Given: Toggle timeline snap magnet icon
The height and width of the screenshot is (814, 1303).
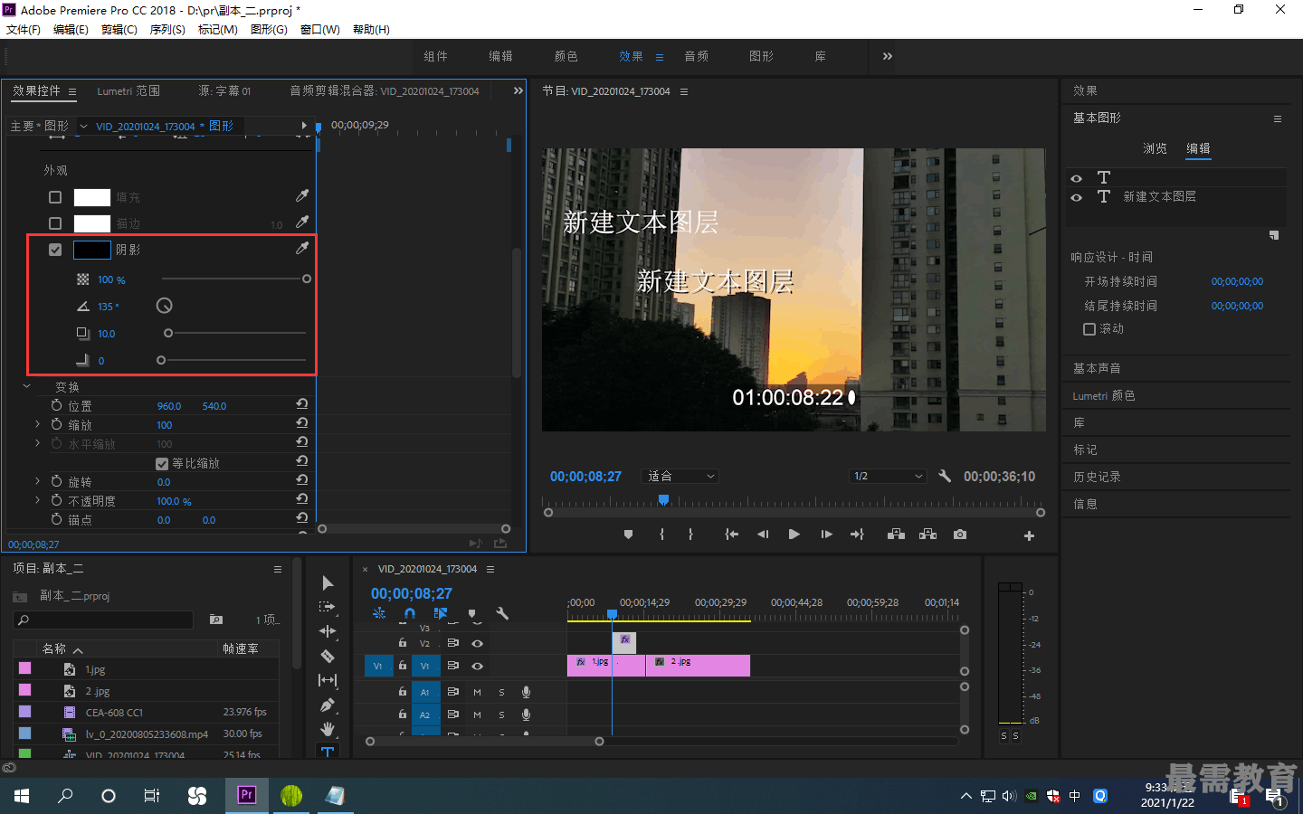Looking at the screenshot, I should [x=410, y=613].
